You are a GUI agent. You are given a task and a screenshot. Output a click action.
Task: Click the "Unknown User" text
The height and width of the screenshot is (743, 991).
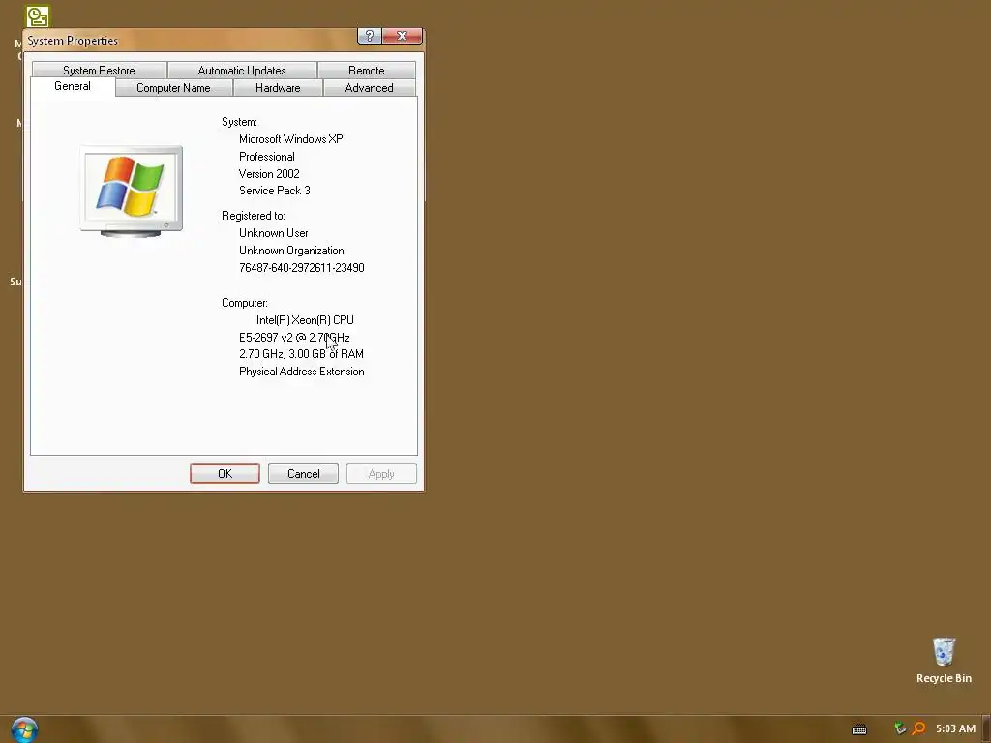pos(274,233)
